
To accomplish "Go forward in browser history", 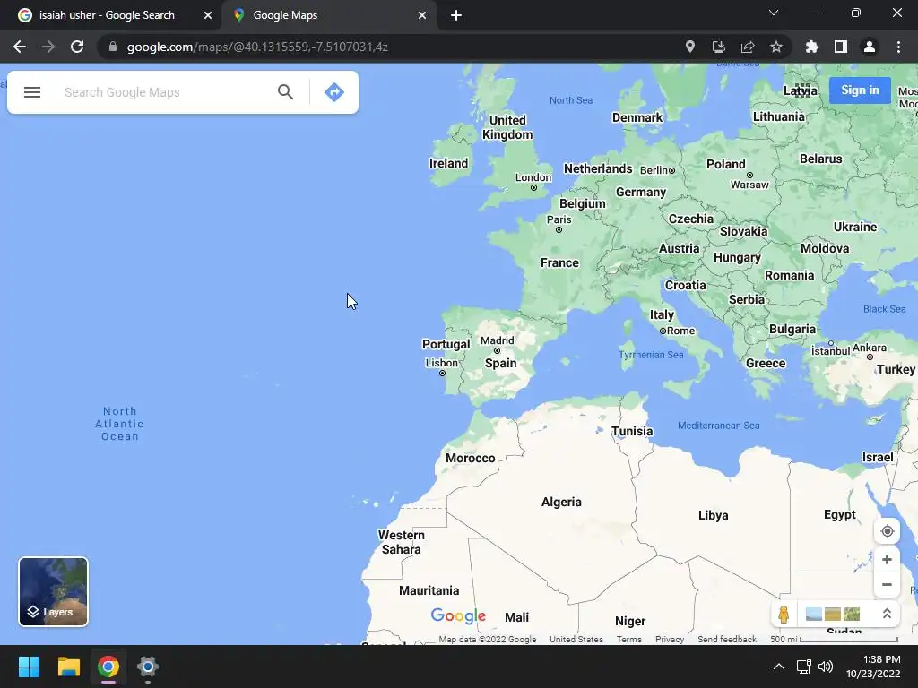I will tap(48, 47).
